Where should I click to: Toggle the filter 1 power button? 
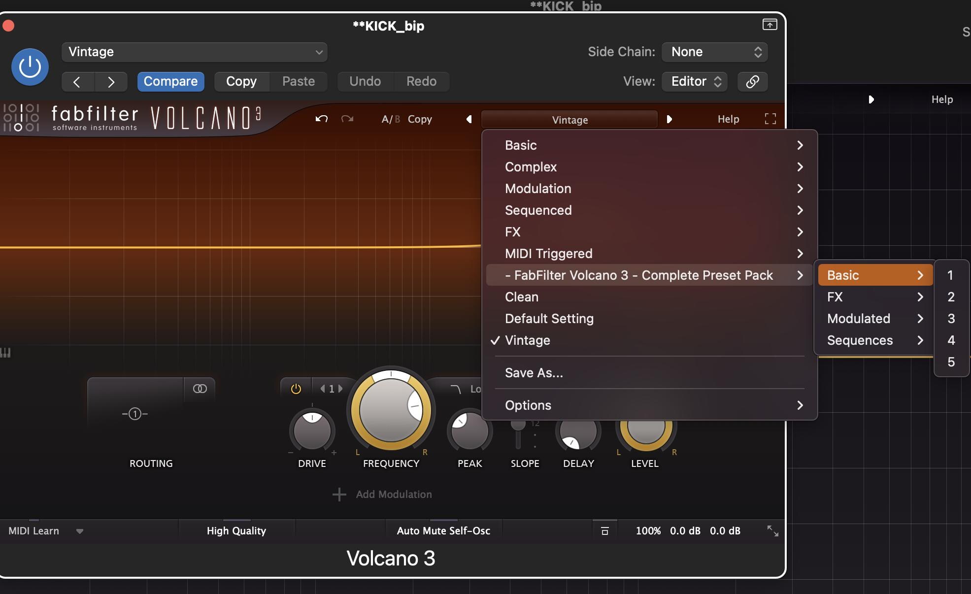[296, 389]
